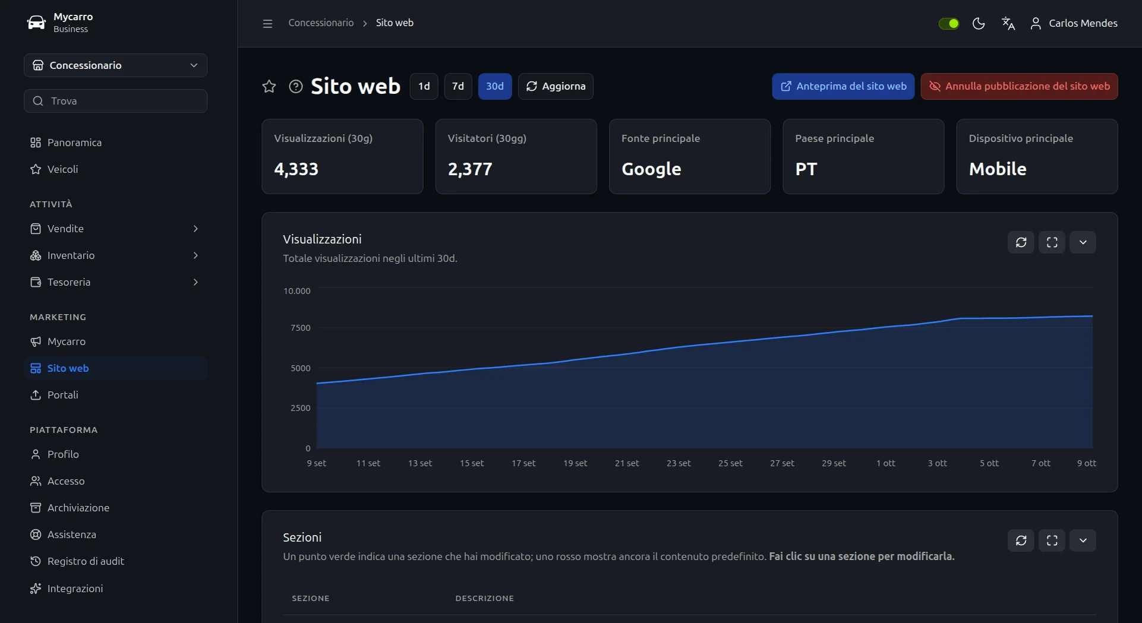This screenshot has height=623, width=1142.
Task: Click the Visualizzazioni (30g) stat card
Action: tap(343, 156)
